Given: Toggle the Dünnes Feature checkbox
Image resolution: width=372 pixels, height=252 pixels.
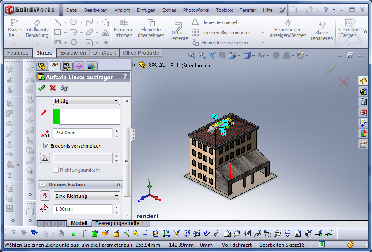Looking at the screenshot, I should tap(43, 185).
